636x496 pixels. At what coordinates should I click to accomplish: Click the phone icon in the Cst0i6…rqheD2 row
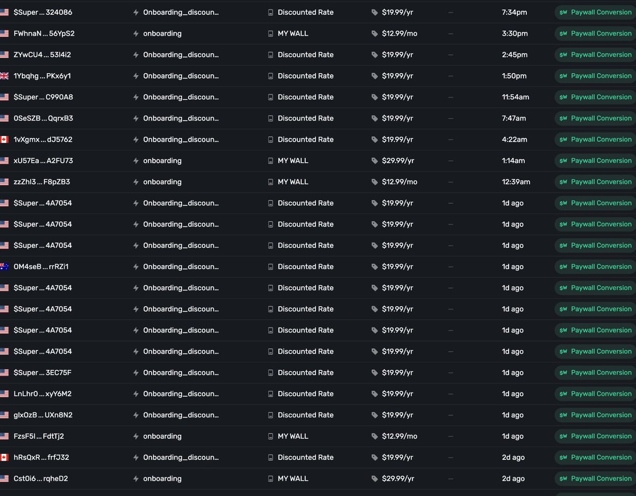[x=270, y=478]
